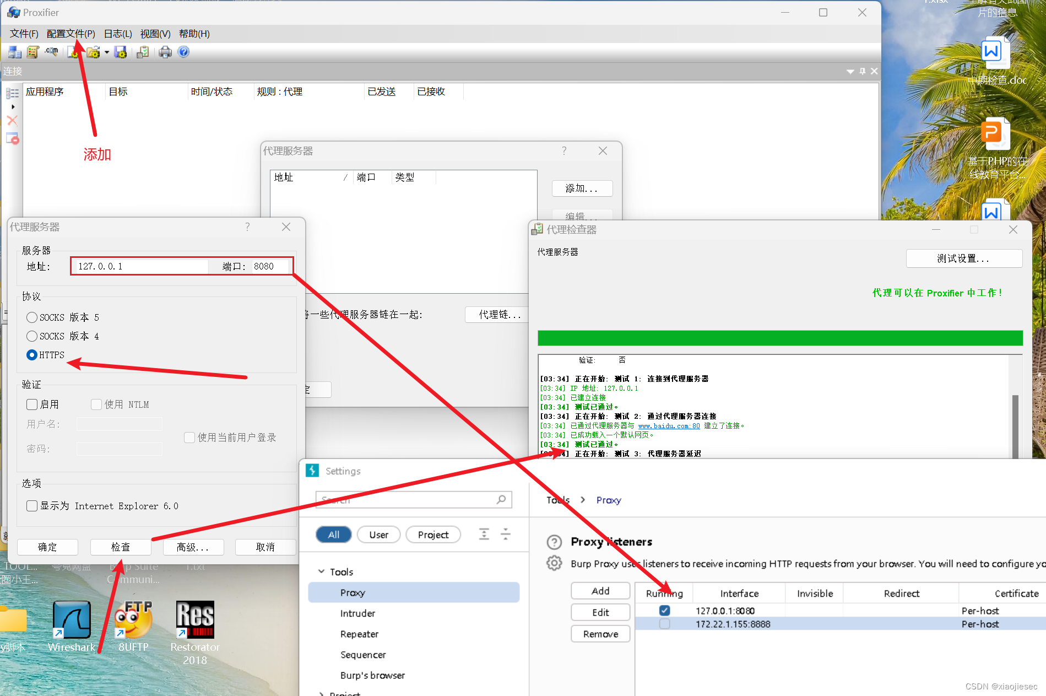This screenshot has height=696, width=1046.
Task: Select the HTTPS protocol radio button
Action: click(x=32, y=355)
